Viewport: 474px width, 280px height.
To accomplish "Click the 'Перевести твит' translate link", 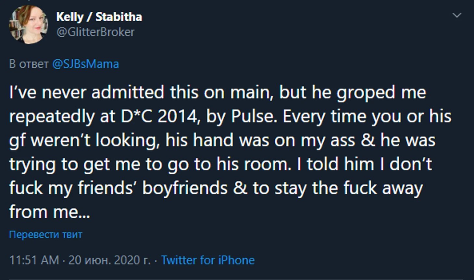I will click(x=45, y=234).
